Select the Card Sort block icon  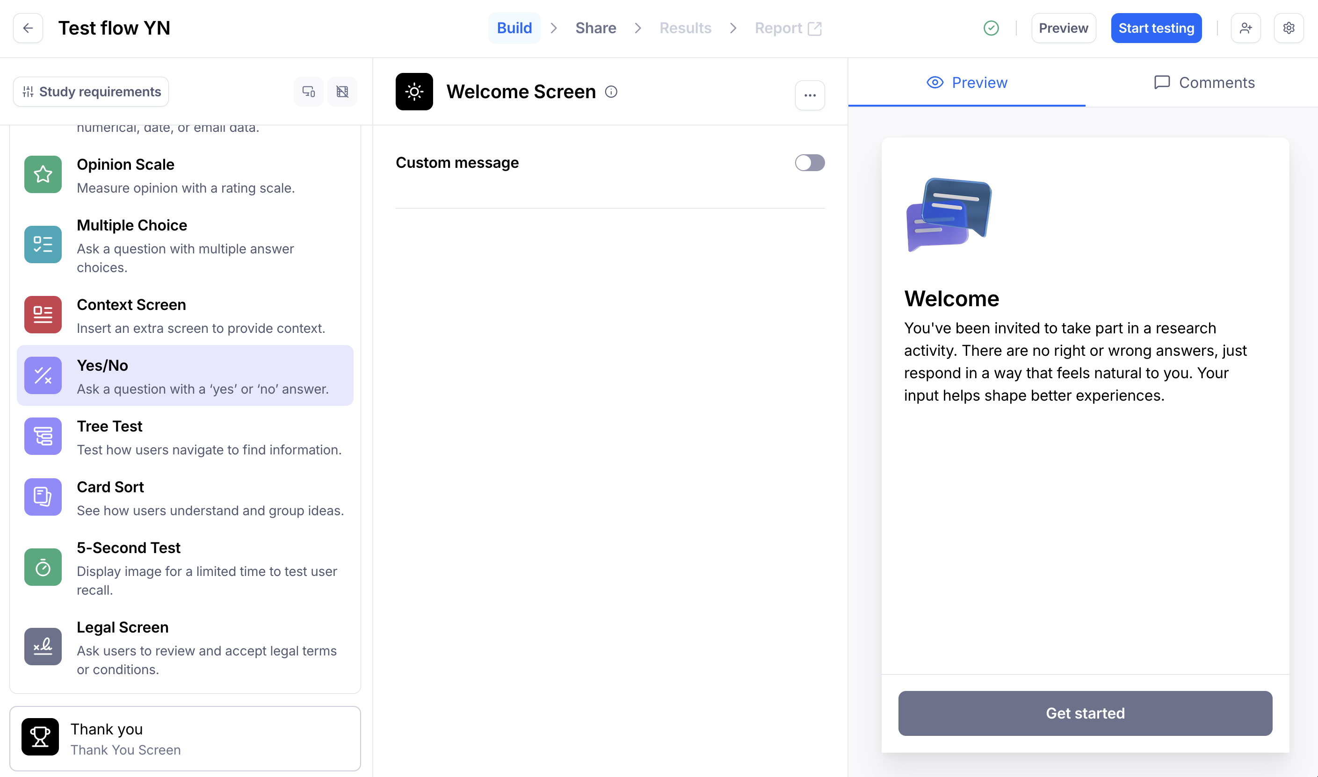(43, 497)
